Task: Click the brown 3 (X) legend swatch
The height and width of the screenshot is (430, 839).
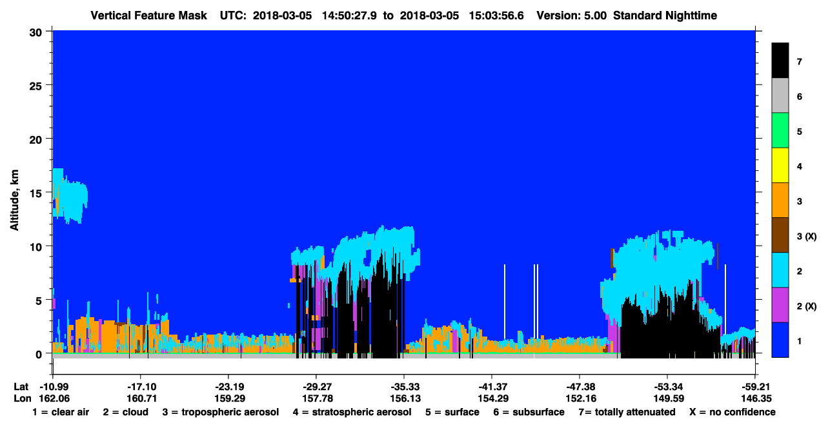Action: point(780,235)
